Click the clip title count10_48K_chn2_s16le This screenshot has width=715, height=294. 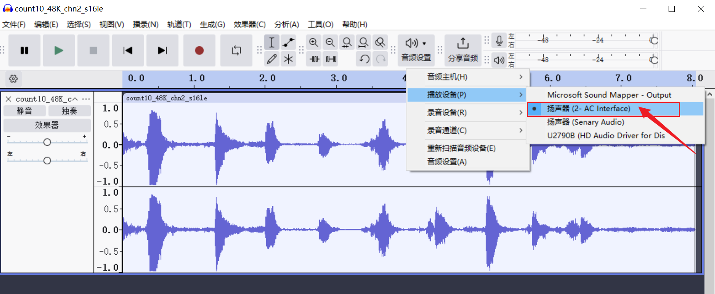[x=167, y=98]
